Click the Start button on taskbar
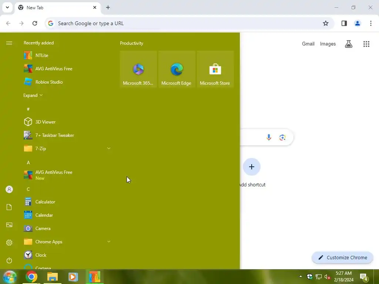This screenshot has width=379, height=284. point(10,277)
